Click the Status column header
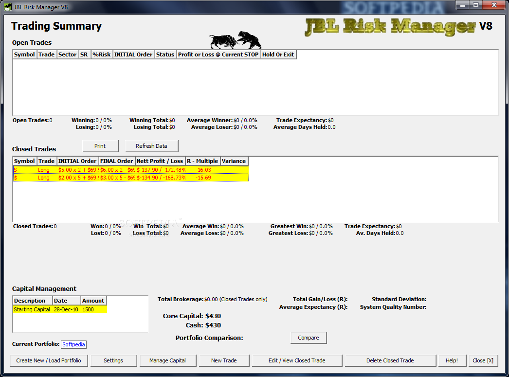Image resolution: width=509 pixels, height=377 pixels. tap(165, 54)
